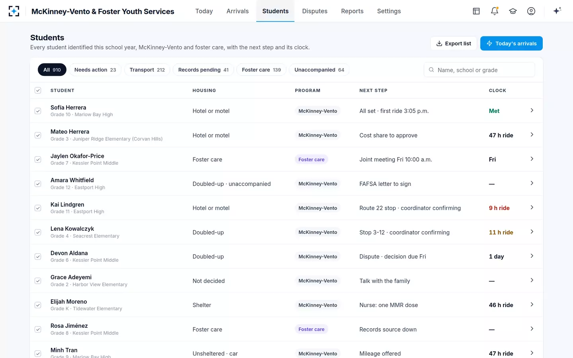Expand Elijah Moreno's row chevron
Image resolution: width=573 pixels, height=358 pixels.
coord(532,304)
